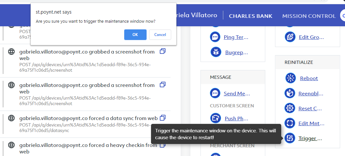Click CUSTOMER SCREEN label
Viewport: 345px width, 156px height.
[232, 106]
